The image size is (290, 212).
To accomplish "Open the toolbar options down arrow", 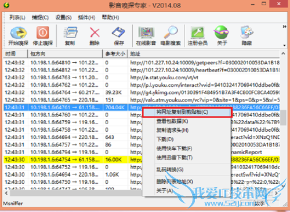I will (284, 46).
